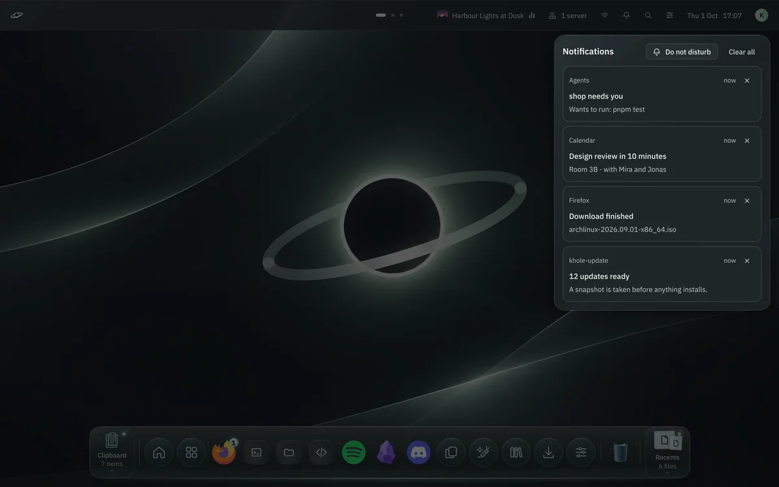
Task: Switch to the third workspace dot
Action: pyautogui.click(x=401, y=15)
